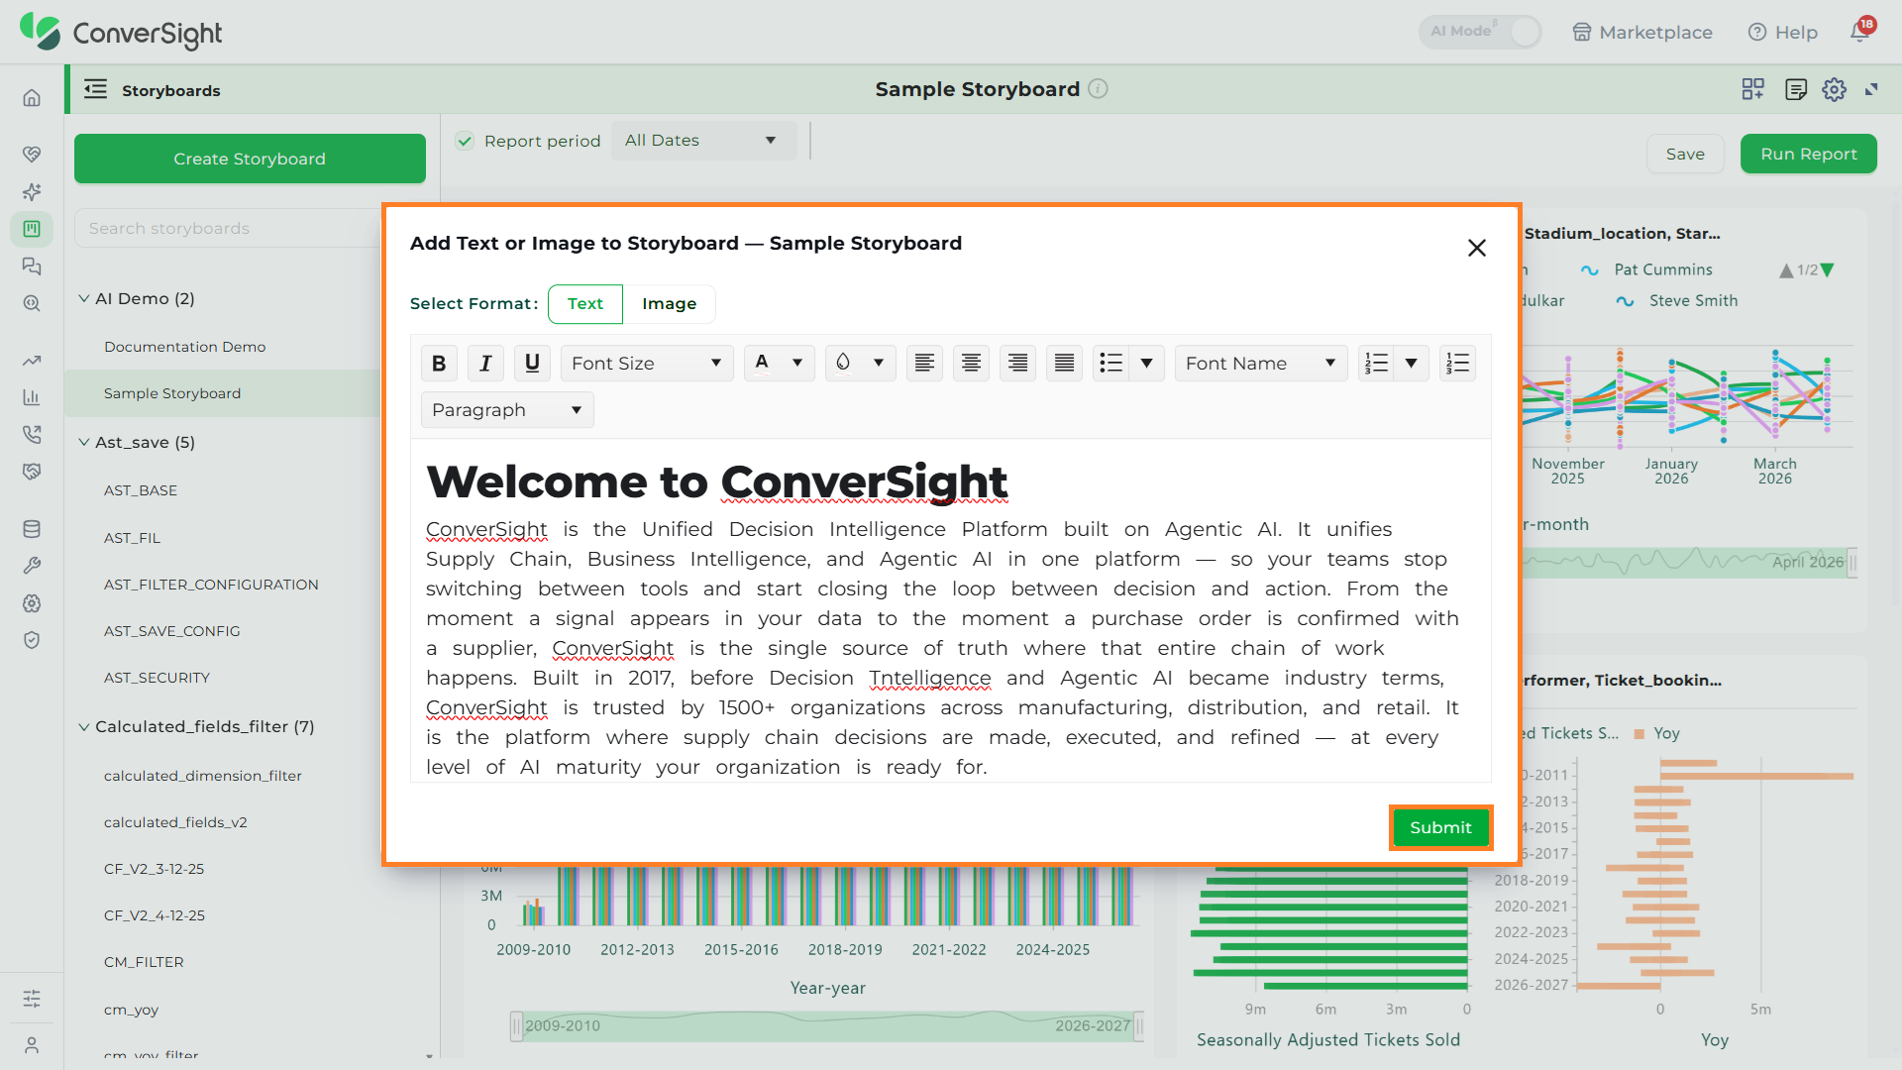The width and height of the screenshot is (1902, 1070).
Task: Collapse the Ast_save (5) group
Action: coord(84,442)
